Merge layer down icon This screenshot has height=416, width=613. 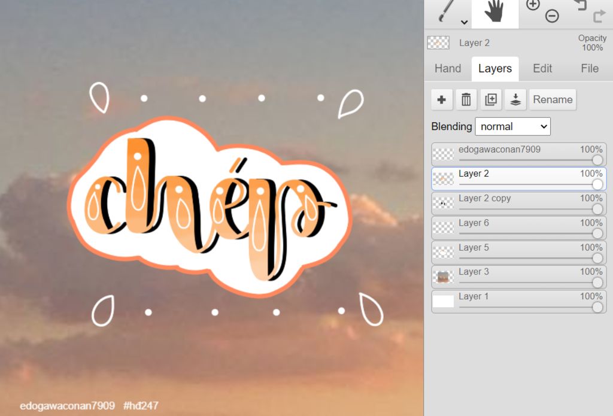(x=515, y=100)
